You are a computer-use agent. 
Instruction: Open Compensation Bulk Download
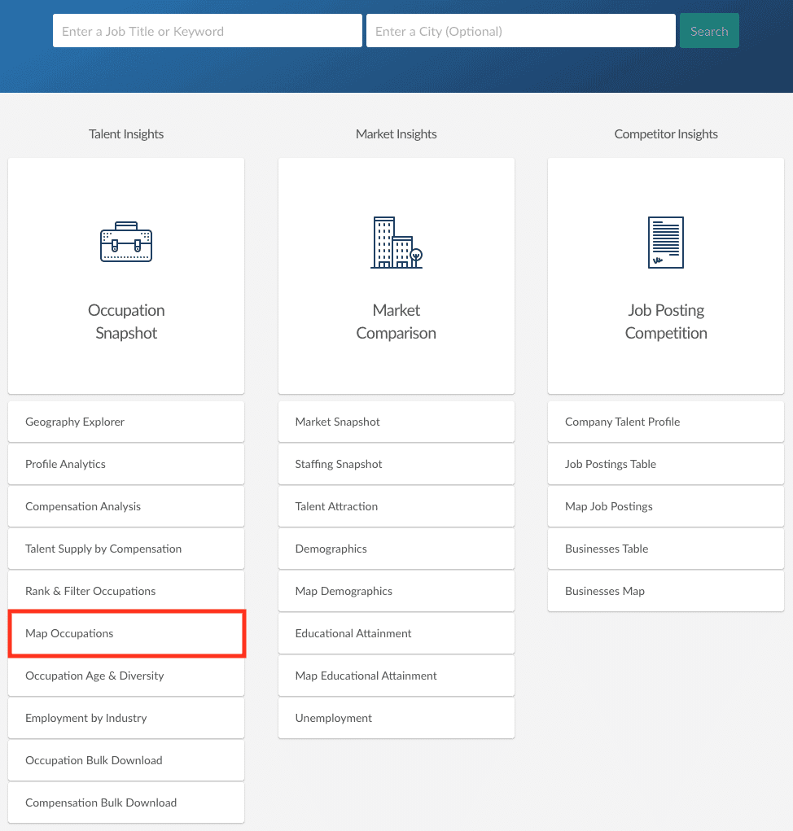(126, 803)
